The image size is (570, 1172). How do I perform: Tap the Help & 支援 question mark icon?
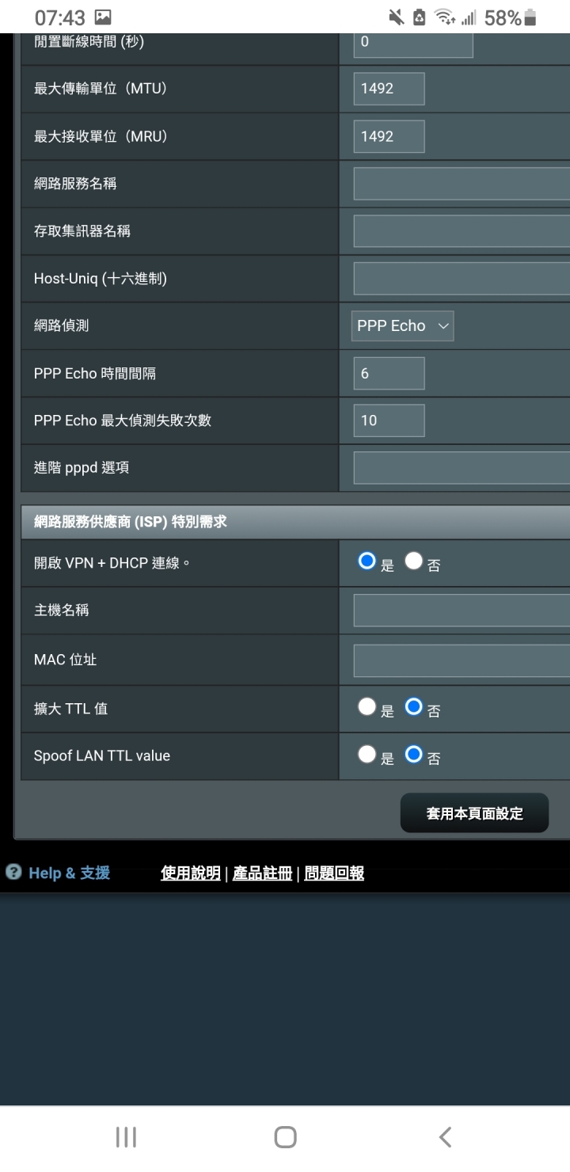click(13, 872)
